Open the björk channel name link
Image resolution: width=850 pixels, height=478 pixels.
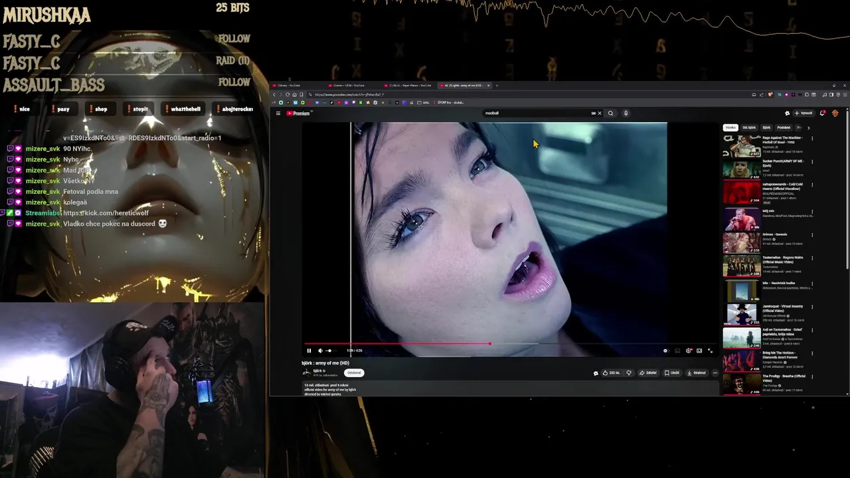point(317,370)
